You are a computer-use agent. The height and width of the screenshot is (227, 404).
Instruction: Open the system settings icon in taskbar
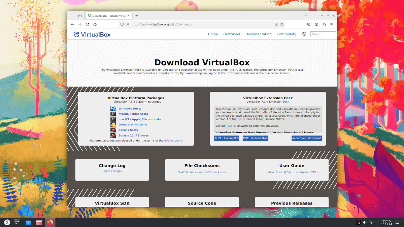point(18,222)
